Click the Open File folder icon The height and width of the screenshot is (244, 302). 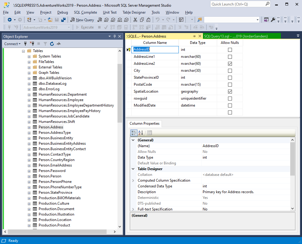tap(50, 20)
